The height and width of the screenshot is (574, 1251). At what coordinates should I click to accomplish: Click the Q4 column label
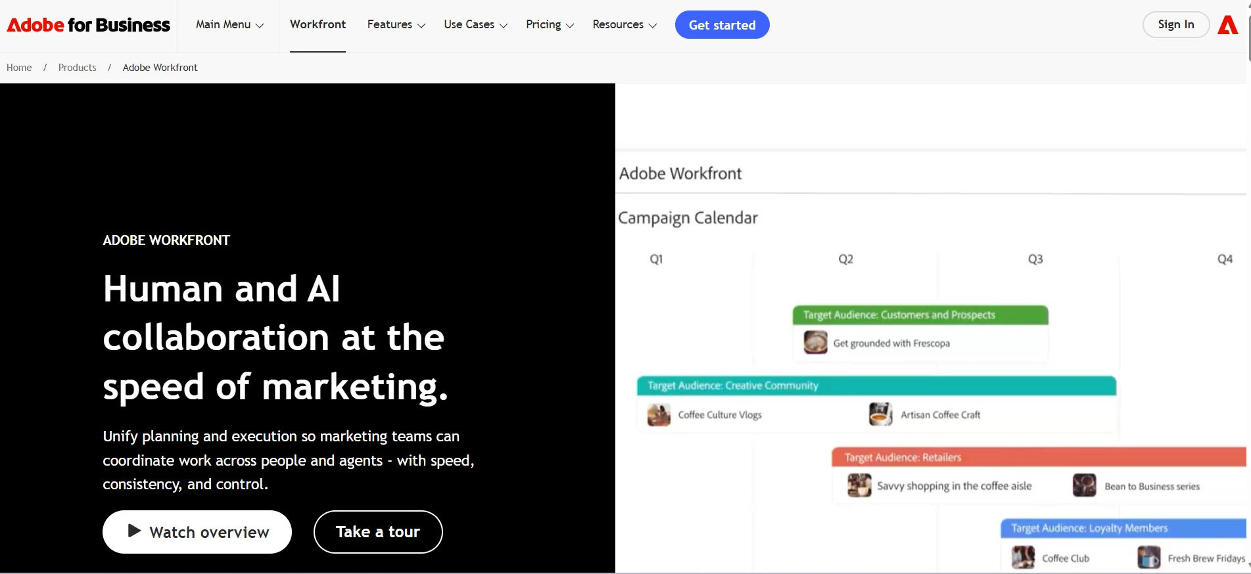coord(1225,259)
